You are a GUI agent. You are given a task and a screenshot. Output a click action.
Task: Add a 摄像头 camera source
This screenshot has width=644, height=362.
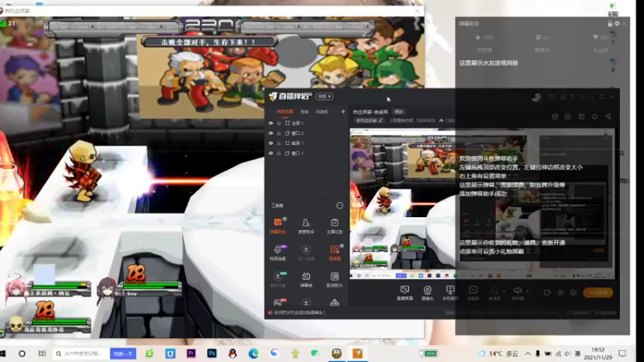(x=427, y=293)
